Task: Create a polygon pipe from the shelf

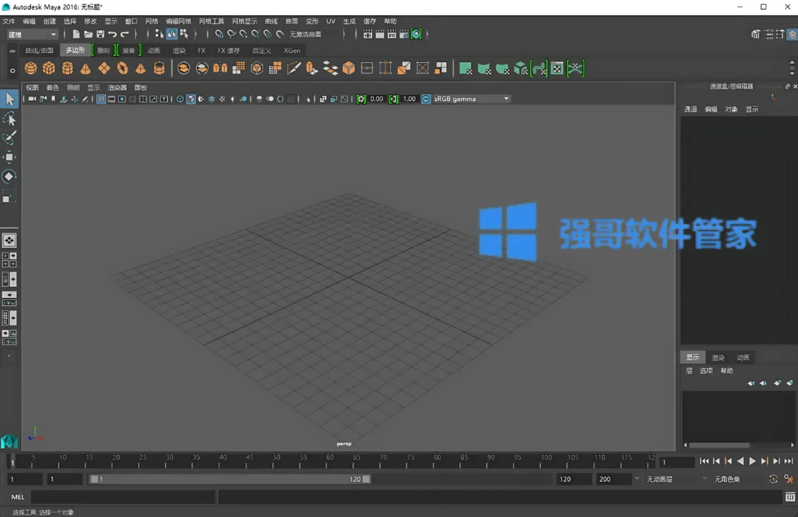Action: click(159, 68)
